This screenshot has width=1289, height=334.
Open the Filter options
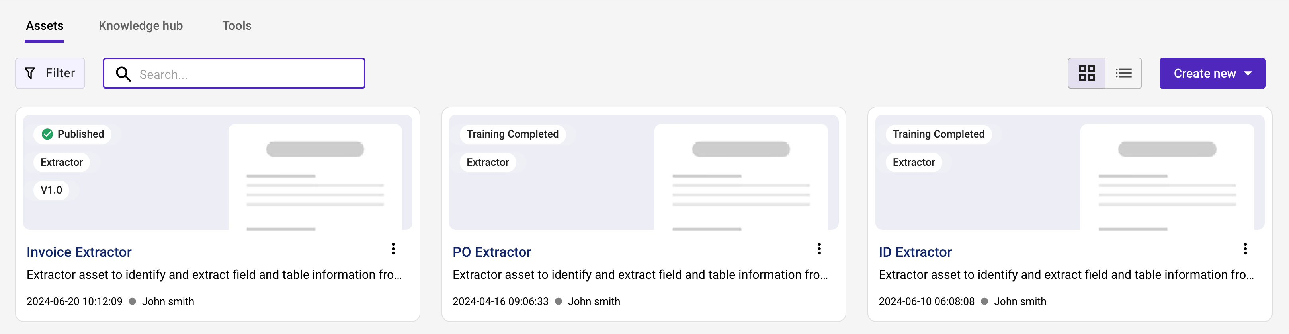pyautogui.click(x=50, y=74)
